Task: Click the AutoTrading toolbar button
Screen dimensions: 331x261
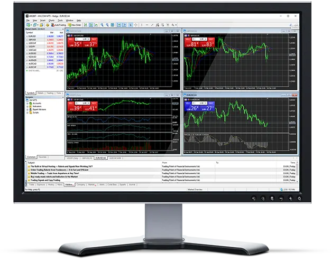Action: point(60,25)
